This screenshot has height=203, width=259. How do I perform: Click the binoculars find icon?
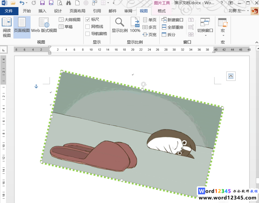pos(69,3)
